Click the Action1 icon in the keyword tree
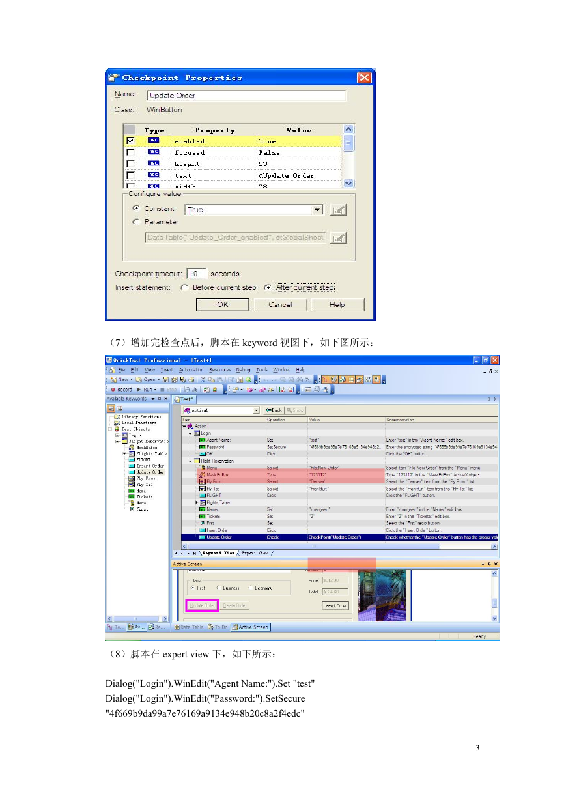566x800 pixels. (x=190, y=426)
